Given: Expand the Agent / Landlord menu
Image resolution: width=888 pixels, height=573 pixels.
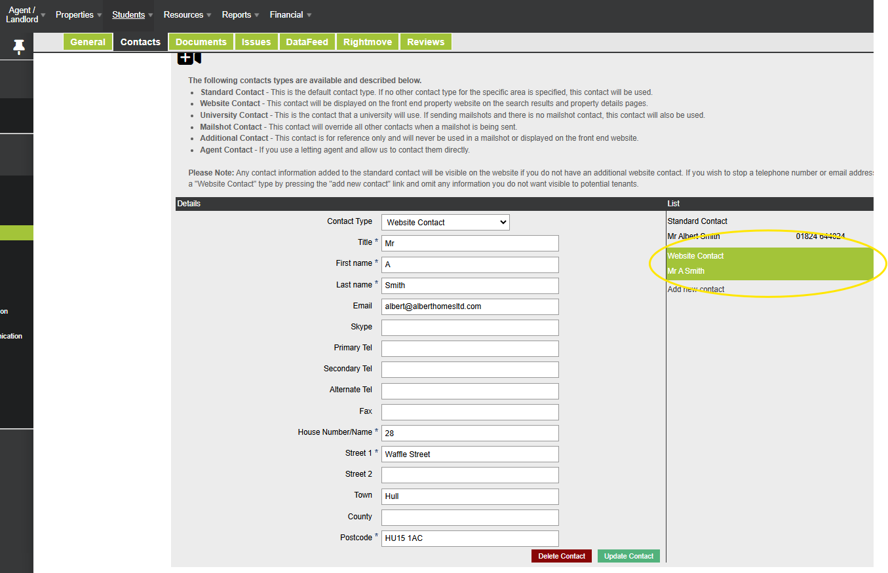Looking at the screenshot, I should pyautogui.click(x=22, y=15).
